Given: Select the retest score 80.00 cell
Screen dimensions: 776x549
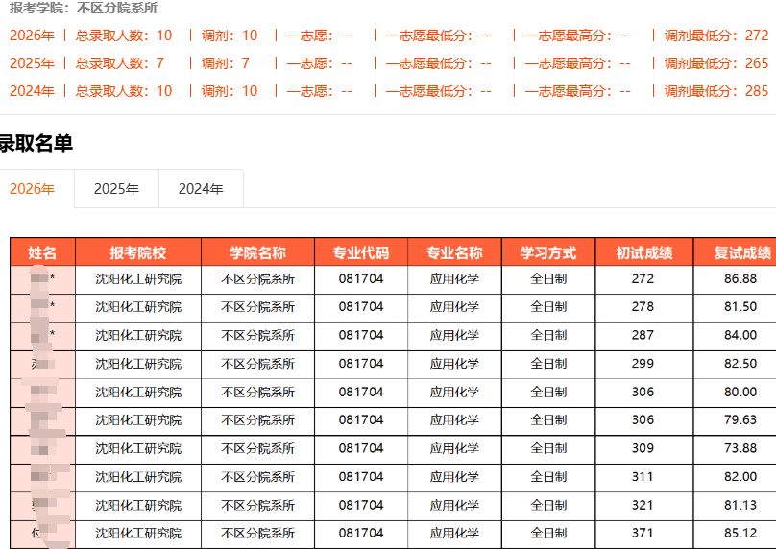Looking at the screenshot, I should pos(735,393).
